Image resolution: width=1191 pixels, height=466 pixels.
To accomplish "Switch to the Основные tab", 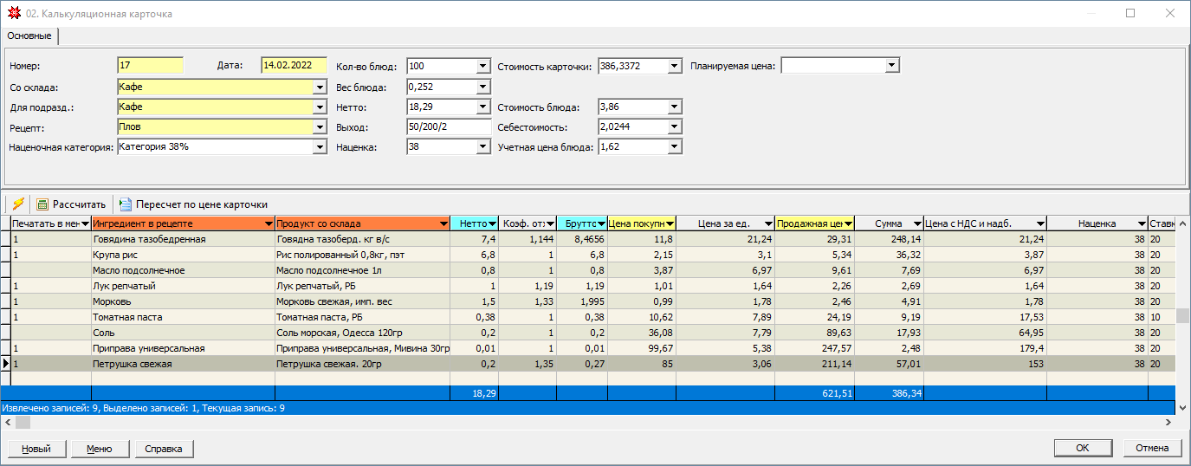I will 29,36.
